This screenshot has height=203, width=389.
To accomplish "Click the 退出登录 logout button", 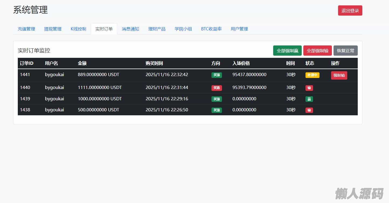I will [350, 11].
